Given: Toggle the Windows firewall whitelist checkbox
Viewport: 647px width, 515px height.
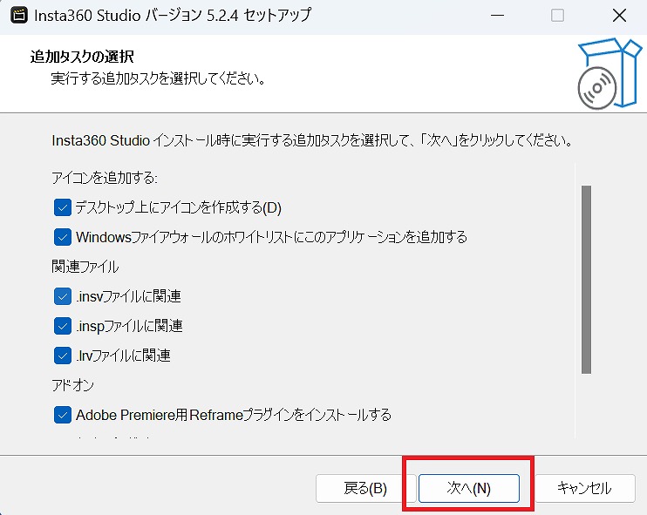Looking at the screenshot, I should 62,238.
